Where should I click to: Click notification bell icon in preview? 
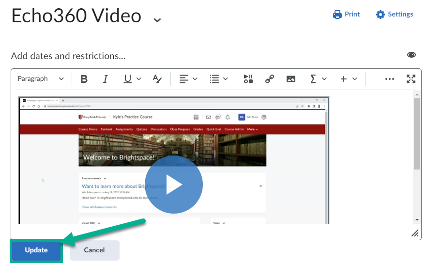point(228,117)
